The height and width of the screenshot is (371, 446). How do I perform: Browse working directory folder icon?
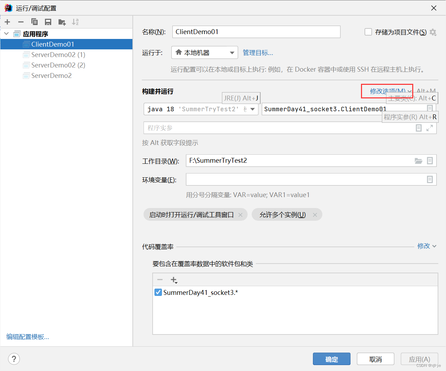[418, 161]
